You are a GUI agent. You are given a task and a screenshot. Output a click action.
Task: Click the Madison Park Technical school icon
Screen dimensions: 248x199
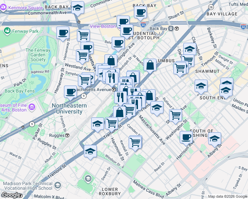58,185
